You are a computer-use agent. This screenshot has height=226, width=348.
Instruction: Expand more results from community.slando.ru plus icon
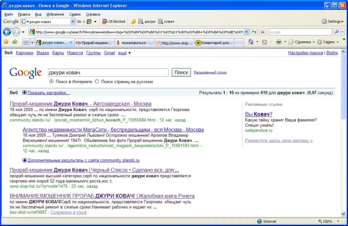[x=25, y=160]
